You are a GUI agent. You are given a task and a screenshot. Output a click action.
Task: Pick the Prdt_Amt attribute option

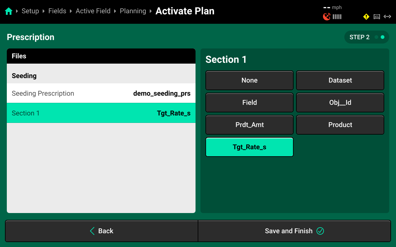tap(249, 125)
